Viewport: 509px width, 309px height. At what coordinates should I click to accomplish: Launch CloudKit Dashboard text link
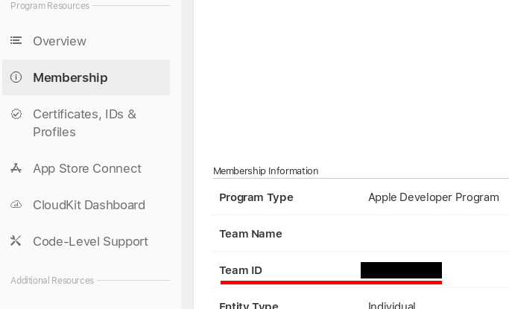click(x=89, y=205)
